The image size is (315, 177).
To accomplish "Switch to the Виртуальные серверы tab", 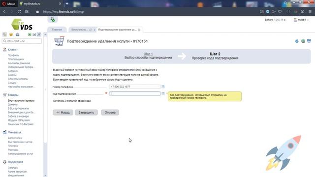I will pos(79,29).
